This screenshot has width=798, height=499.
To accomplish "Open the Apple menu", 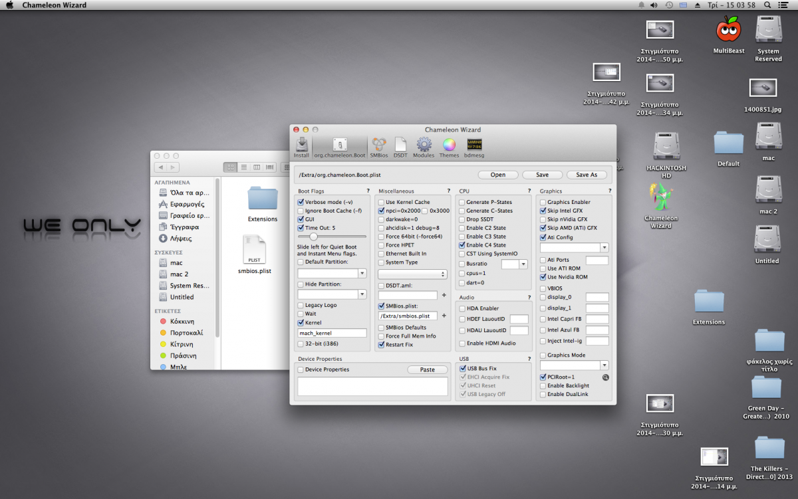I will coord(9,5).
